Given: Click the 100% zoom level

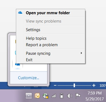Looking at the screenshot, I should click(103, 86).
